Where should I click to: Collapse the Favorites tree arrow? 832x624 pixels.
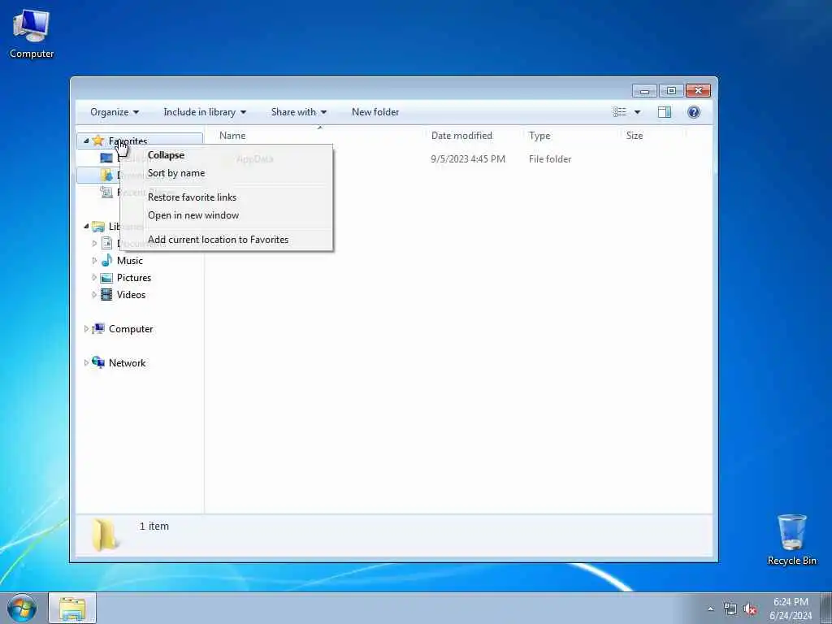click(86, 141)
